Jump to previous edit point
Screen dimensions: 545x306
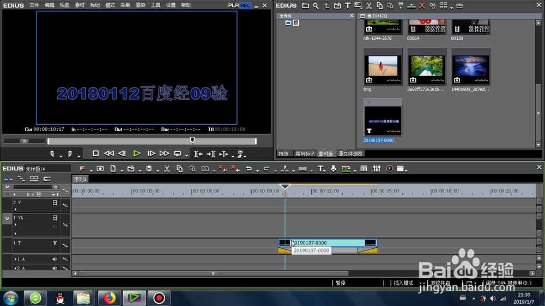coord(198,154)
